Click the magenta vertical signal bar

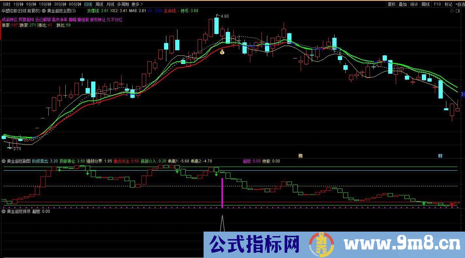click(x=222, y=193)
